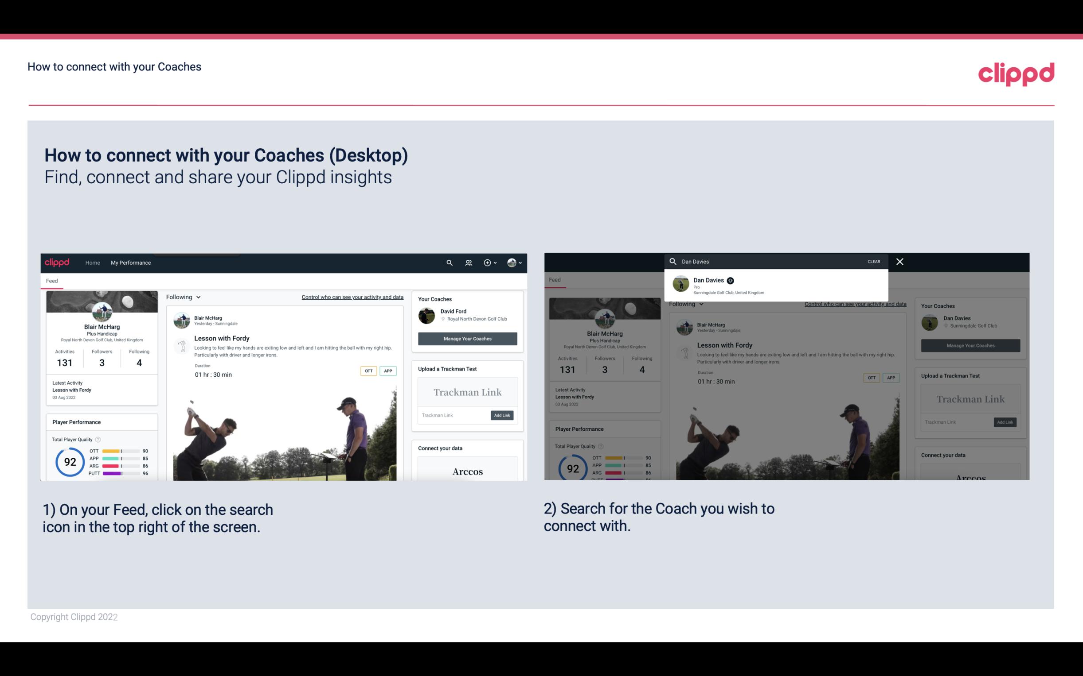Select the Feed tab
This screenshot has height=676, width=1083.
51,280
